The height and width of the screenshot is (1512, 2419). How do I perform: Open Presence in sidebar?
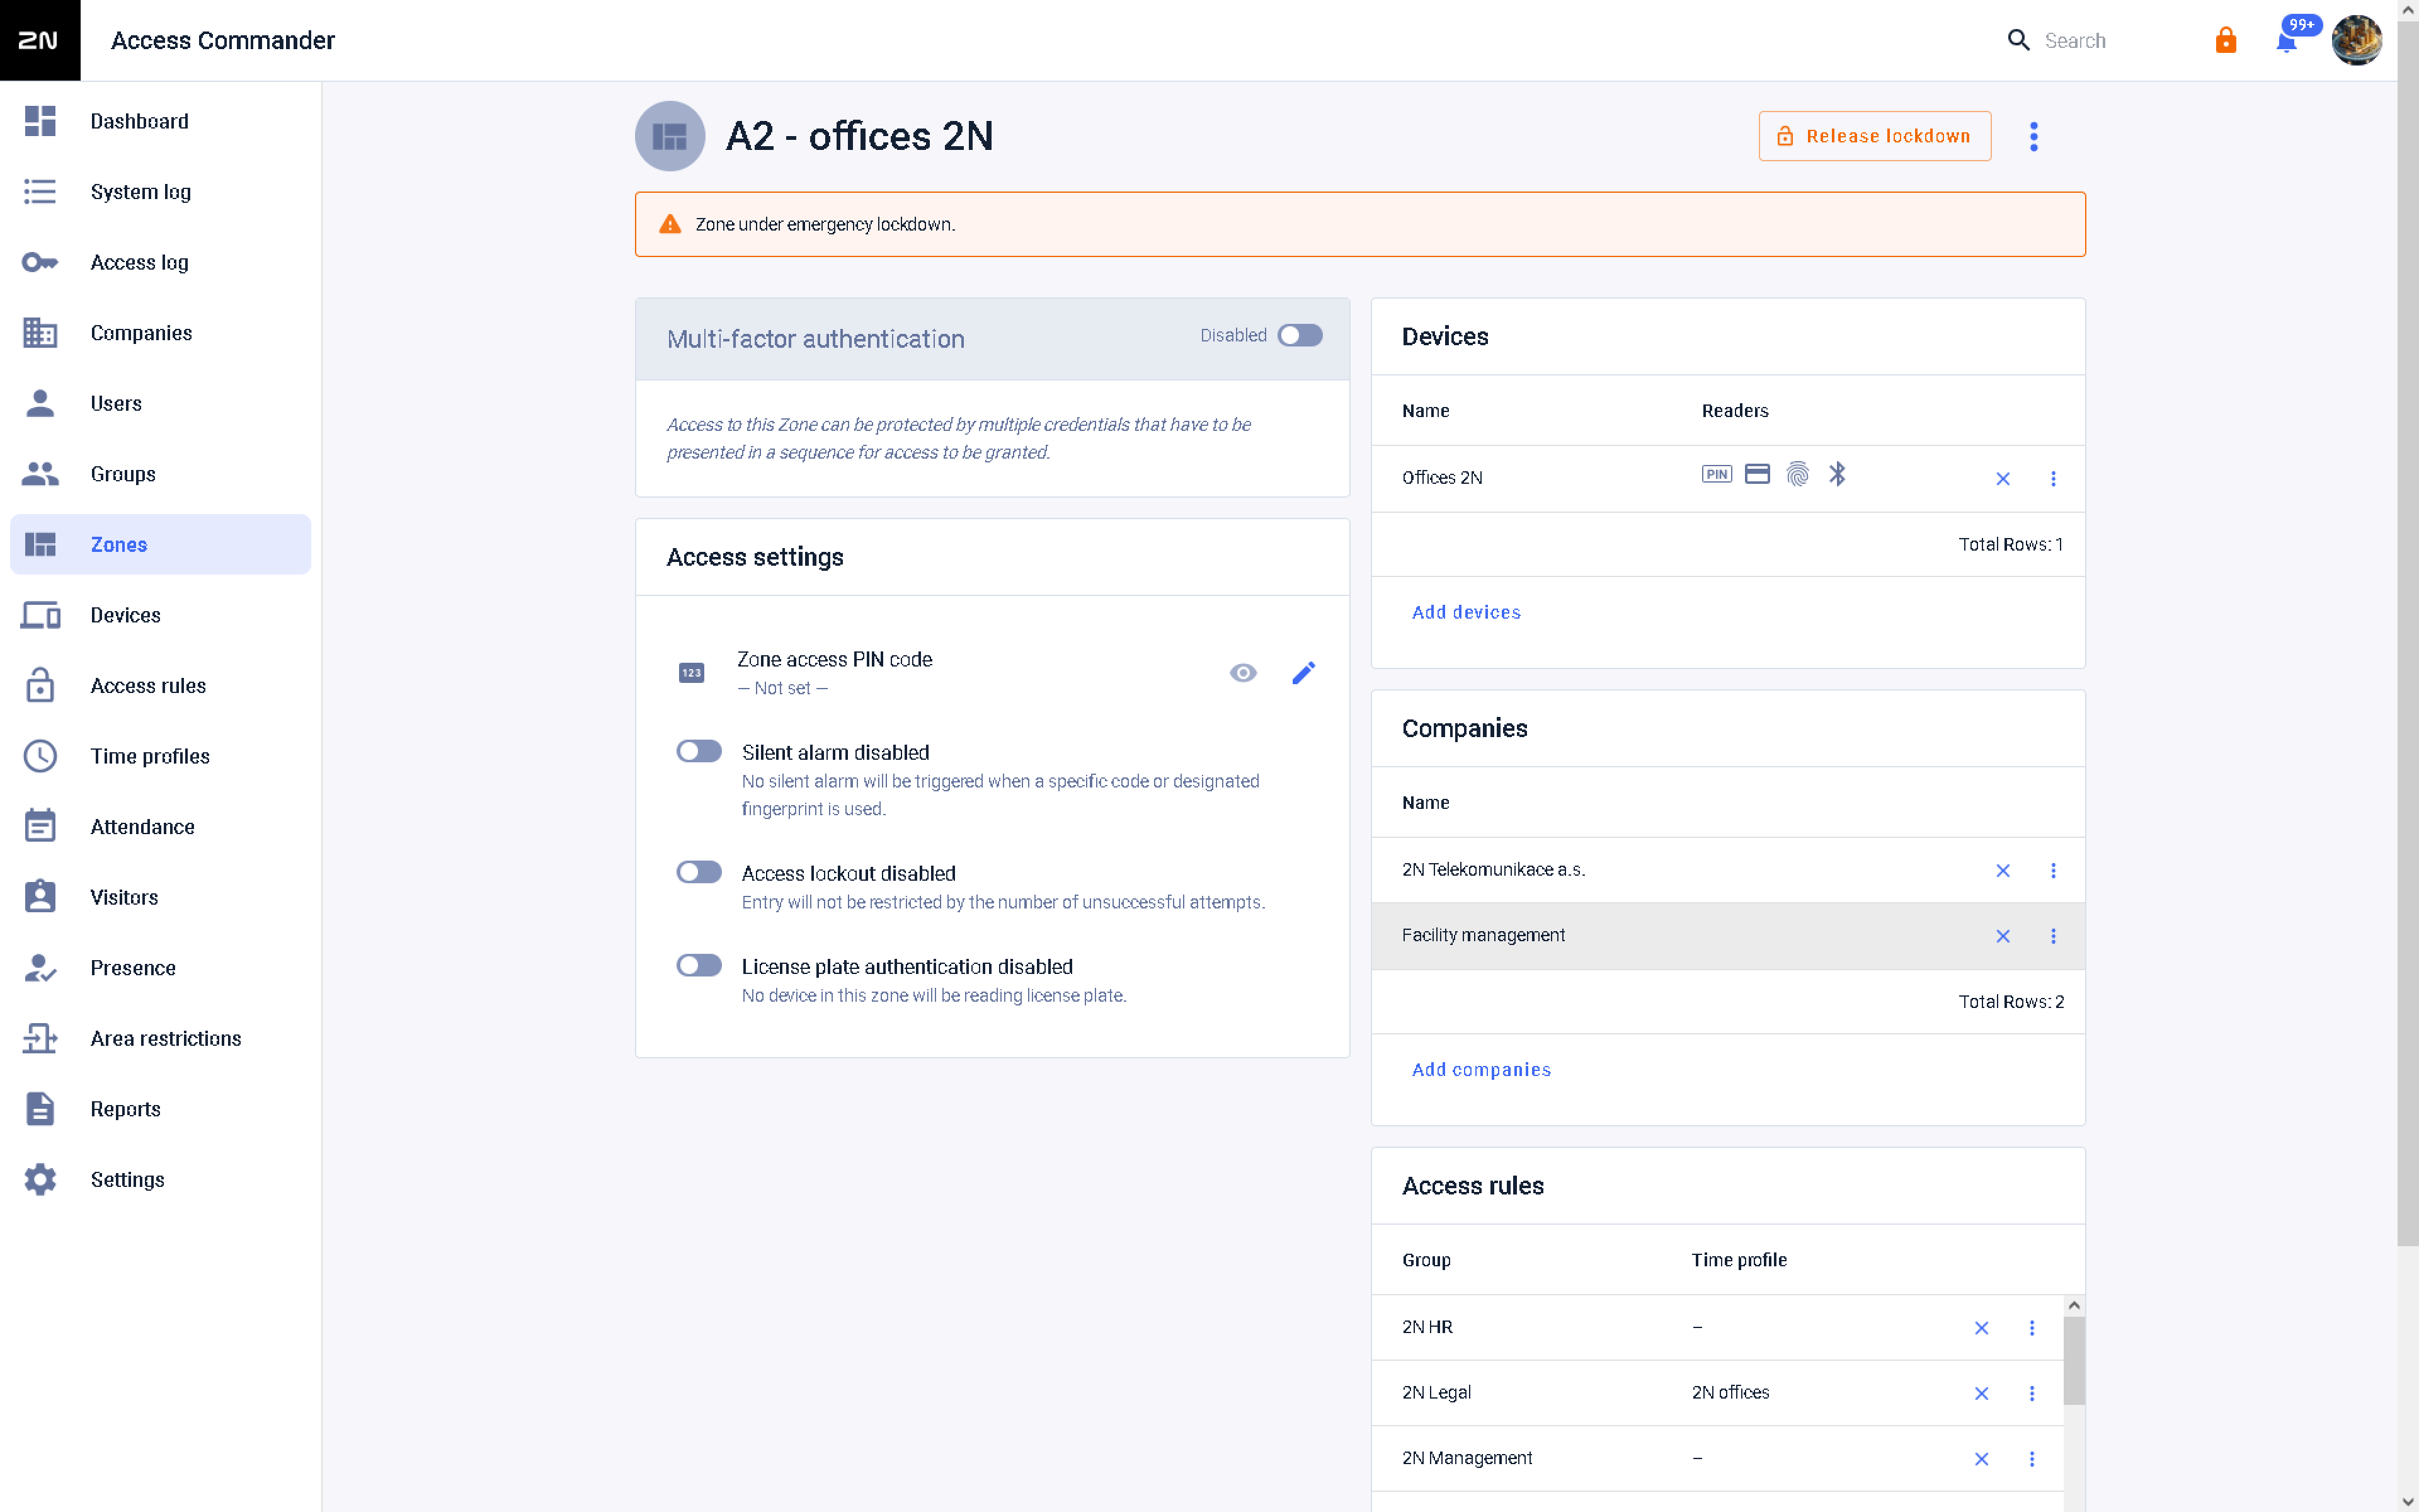[x=160, y=968]
